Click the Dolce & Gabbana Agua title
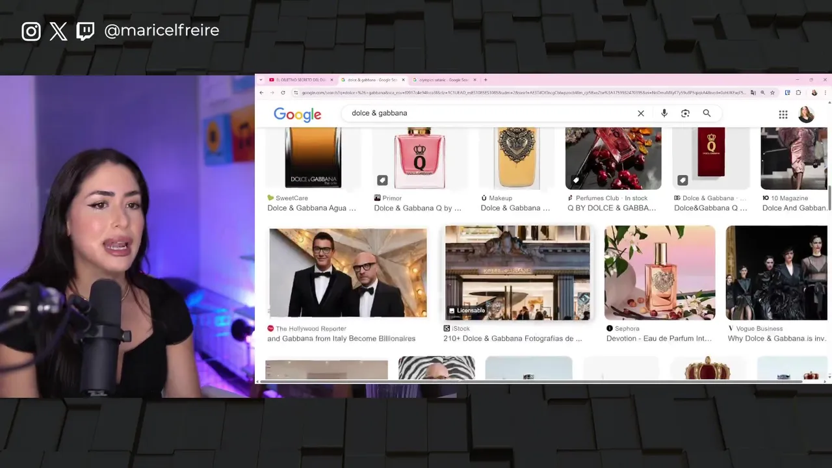 312,208
